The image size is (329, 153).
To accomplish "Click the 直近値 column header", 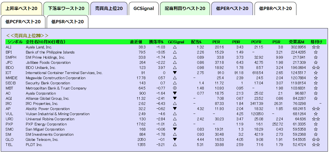I will click(x=136, y=42).
